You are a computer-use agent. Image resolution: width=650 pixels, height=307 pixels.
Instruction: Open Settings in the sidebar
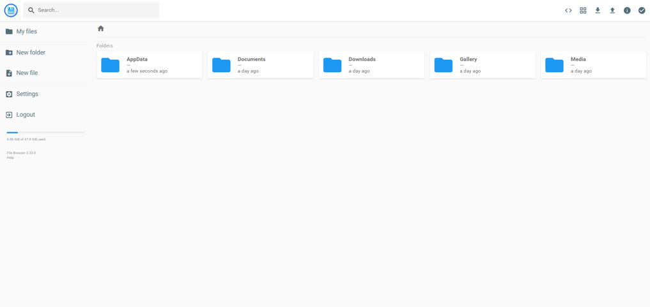43,94
